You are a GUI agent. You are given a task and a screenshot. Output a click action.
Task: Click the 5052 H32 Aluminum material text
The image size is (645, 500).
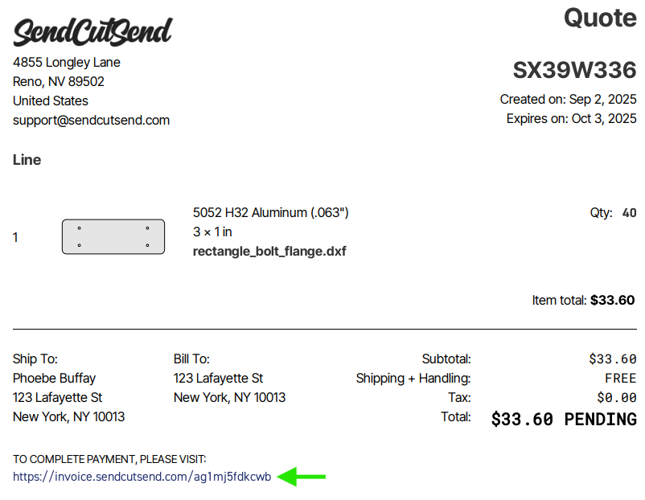click(x=270, y=213)
